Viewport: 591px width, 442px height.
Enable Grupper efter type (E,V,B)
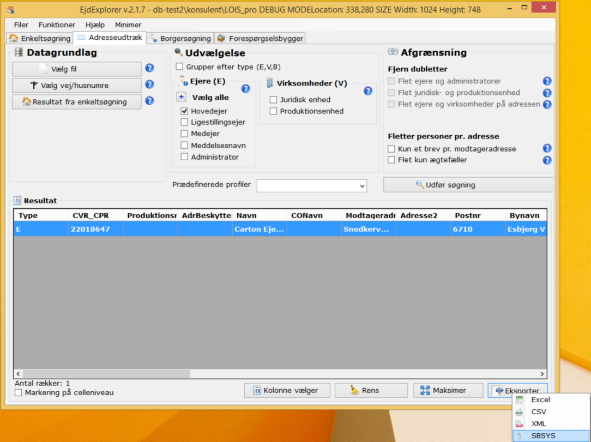coord(179,67)
